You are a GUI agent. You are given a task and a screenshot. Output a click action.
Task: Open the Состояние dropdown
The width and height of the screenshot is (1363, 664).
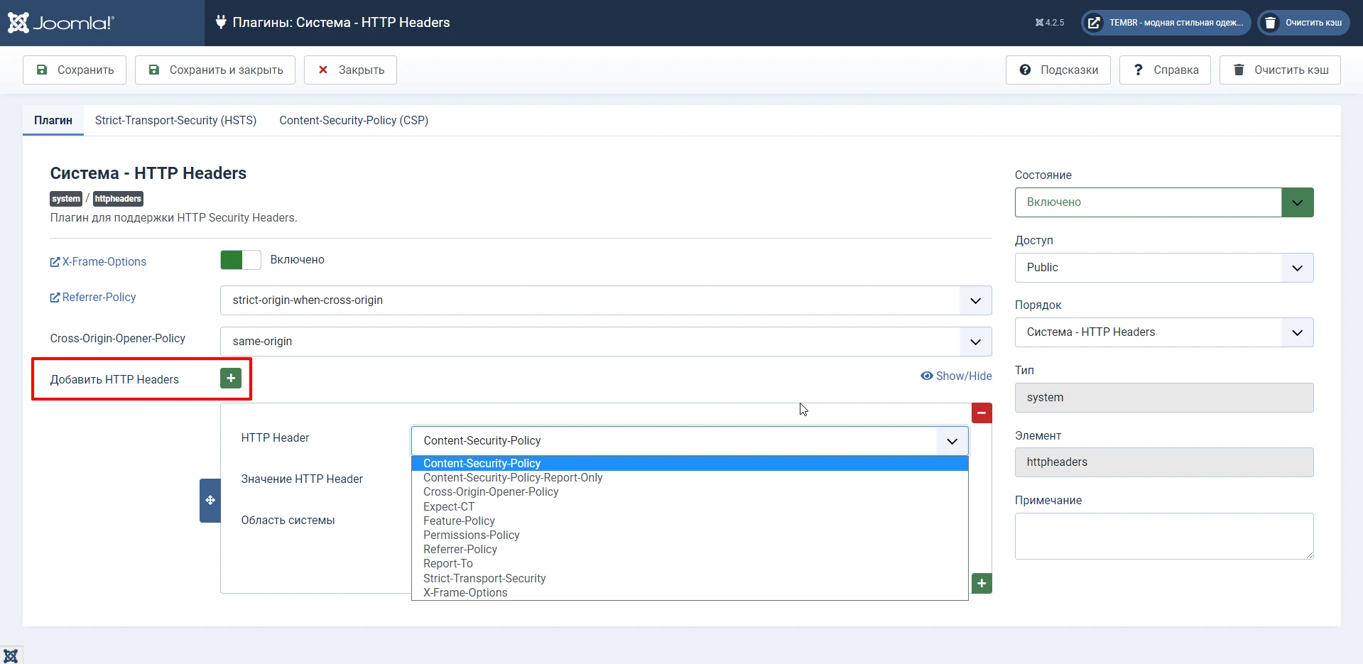[x=1164, y=202]
